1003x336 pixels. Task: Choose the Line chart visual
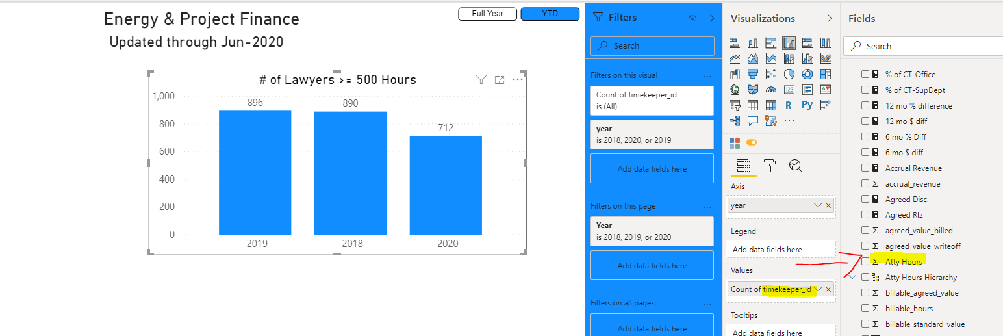point(735,58)
